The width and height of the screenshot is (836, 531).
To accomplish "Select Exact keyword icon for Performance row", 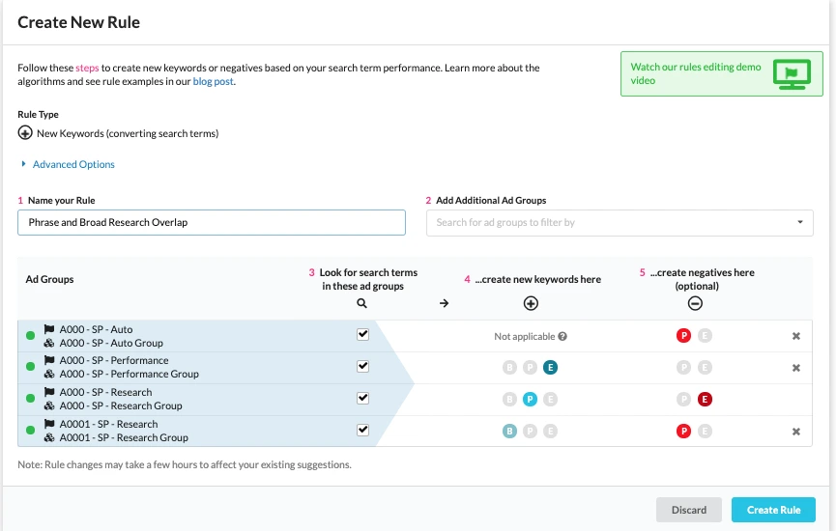I will point(550,367).
